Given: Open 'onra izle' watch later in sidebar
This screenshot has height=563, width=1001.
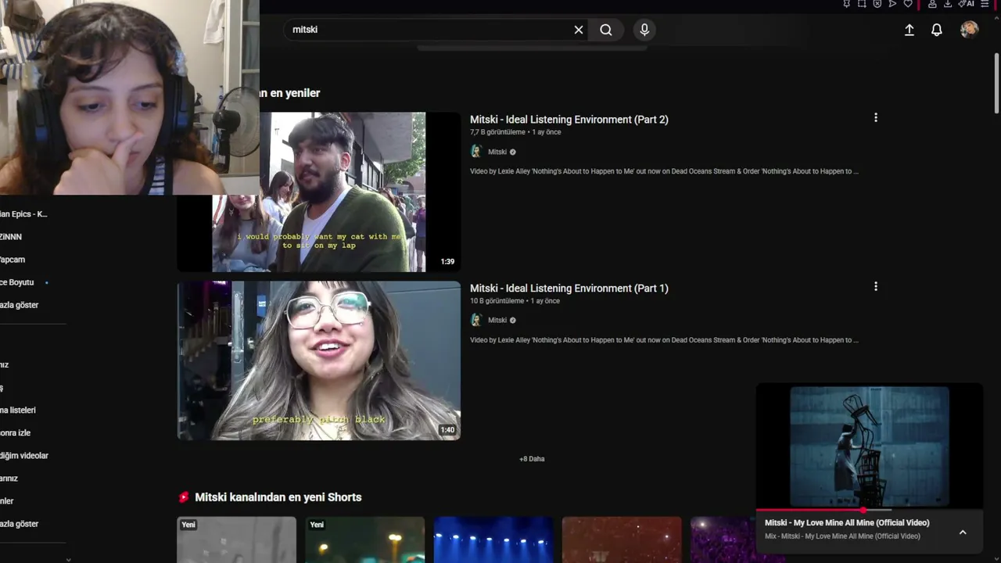Looking at the screenshot, I should click(16, 433).
